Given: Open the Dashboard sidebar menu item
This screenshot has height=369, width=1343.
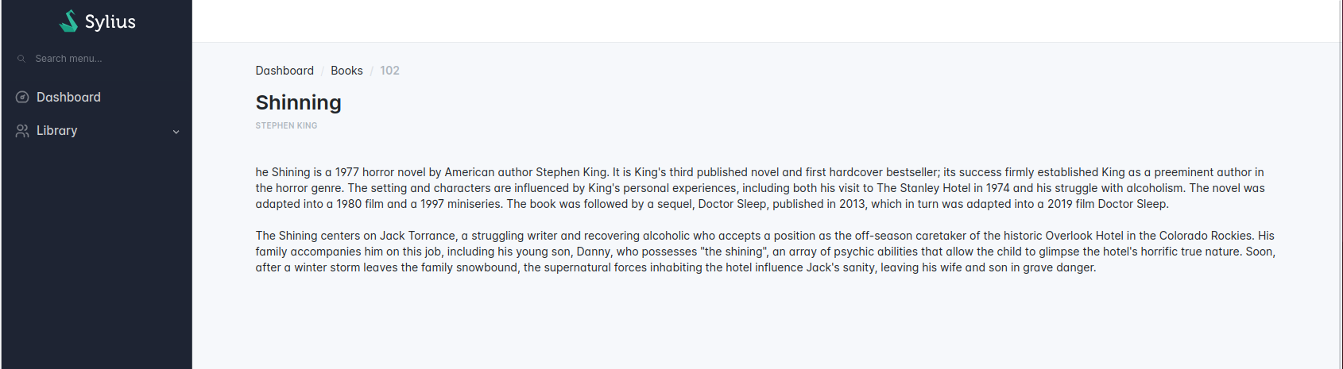Looking at the screenshot, I should click(x=97, y=97).
